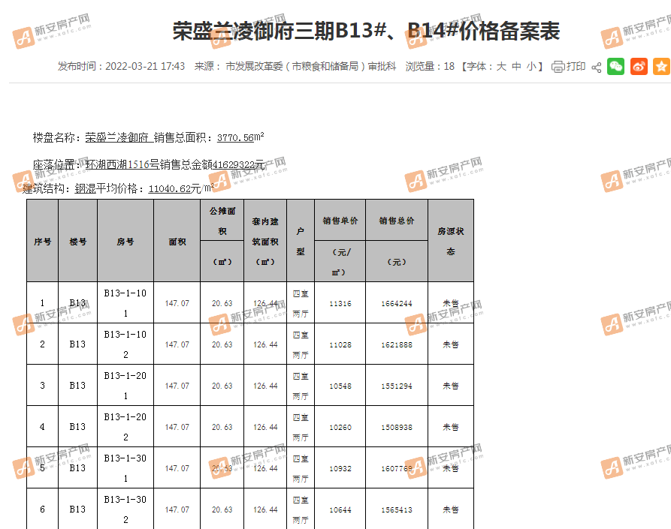Click the 房源状态 column header
Screen dimensions: 671x529
click(451, 242)
